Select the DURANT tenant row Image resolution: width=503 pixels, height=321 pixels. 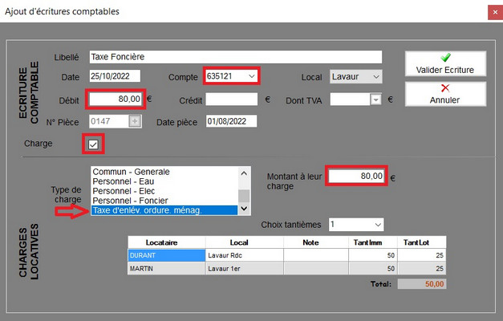point(166,255)
